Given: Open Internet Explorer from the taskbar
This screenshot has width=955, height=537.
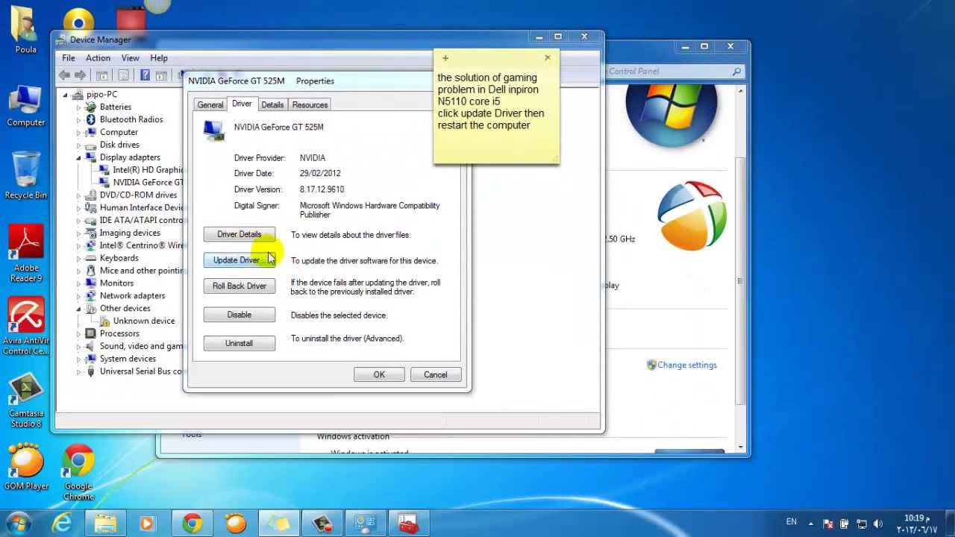Looking at the screenshot, I should pos(63,524).
